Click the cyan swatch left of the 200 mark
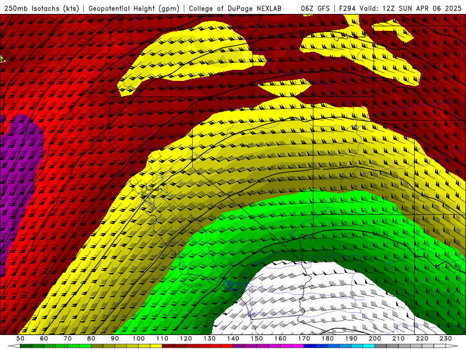This screenshot has width=466, height=349. [x=369, y=346]
